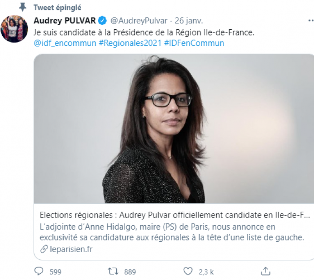Click the 889 retweets count
The height and width of the screenshot is (280, 314).
[130, 271]
